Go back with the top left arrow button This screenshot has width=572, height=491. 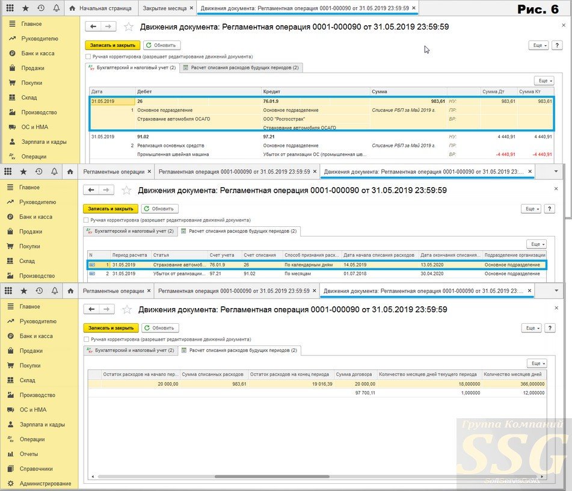coord(93,26)
